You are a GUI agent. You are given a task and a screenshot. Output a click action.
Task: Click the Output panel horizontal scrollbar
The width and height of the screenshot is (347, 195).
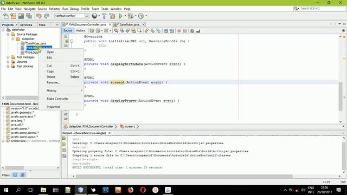click(x=184, y=176)
